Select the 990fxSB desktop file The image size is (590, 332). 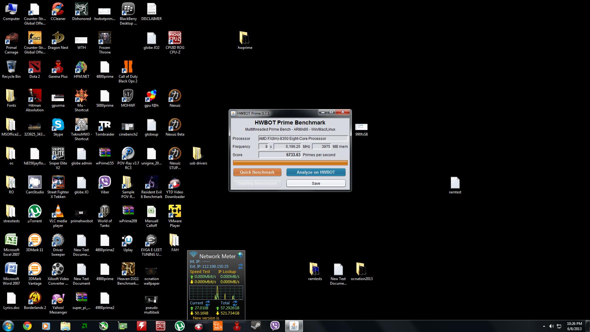tap(361, 129)
